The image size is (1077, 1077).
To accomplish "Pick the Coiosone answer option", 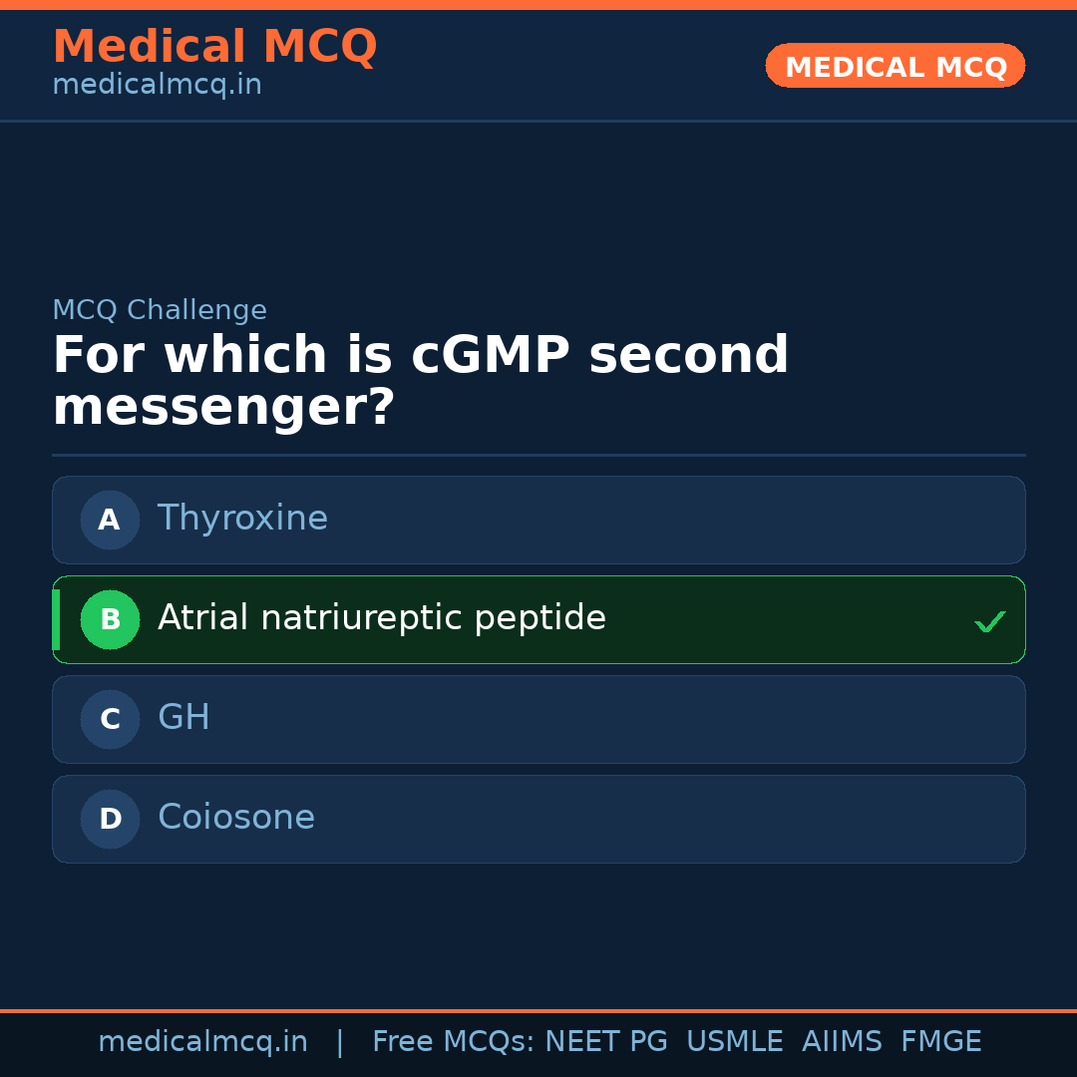I will pyautogui.click(x=236, y=818).
